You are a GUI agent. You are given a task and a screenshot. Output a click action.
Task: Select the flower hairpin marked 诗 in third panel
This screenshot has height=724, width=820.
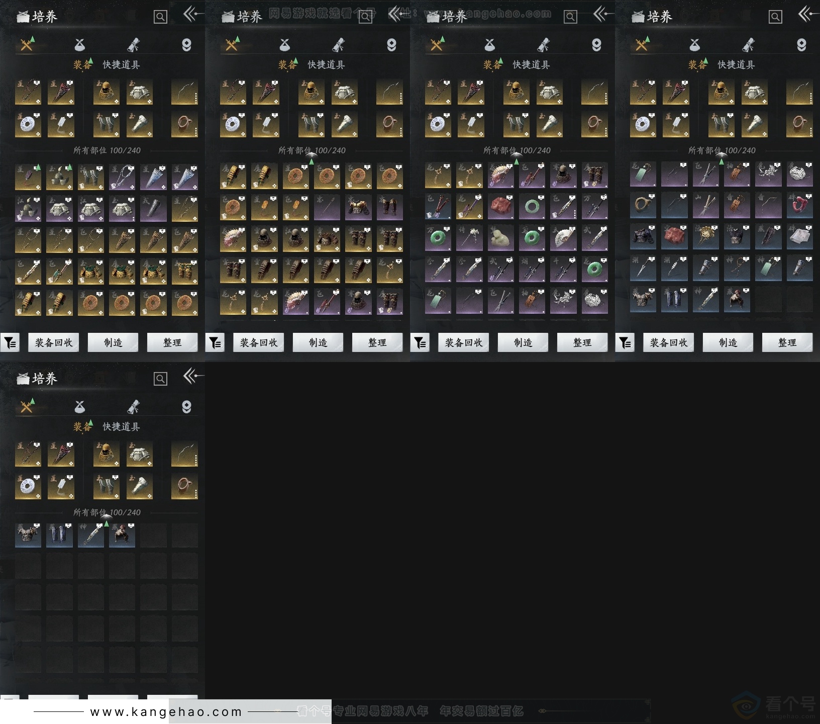pos(469,238)
